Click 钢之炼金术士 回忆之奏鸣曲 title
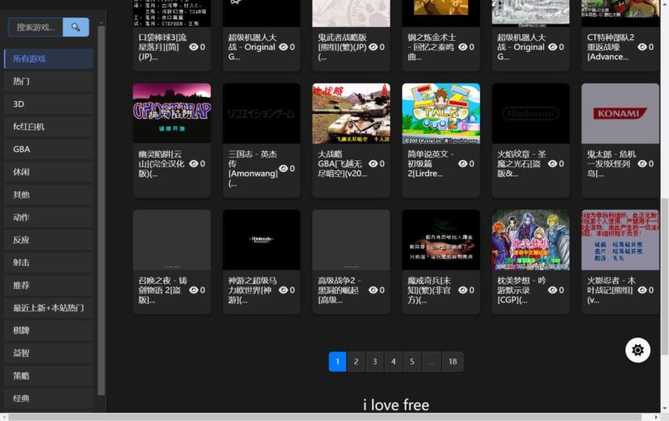Screen dimensions: 669x421 [x=432, y=47]
